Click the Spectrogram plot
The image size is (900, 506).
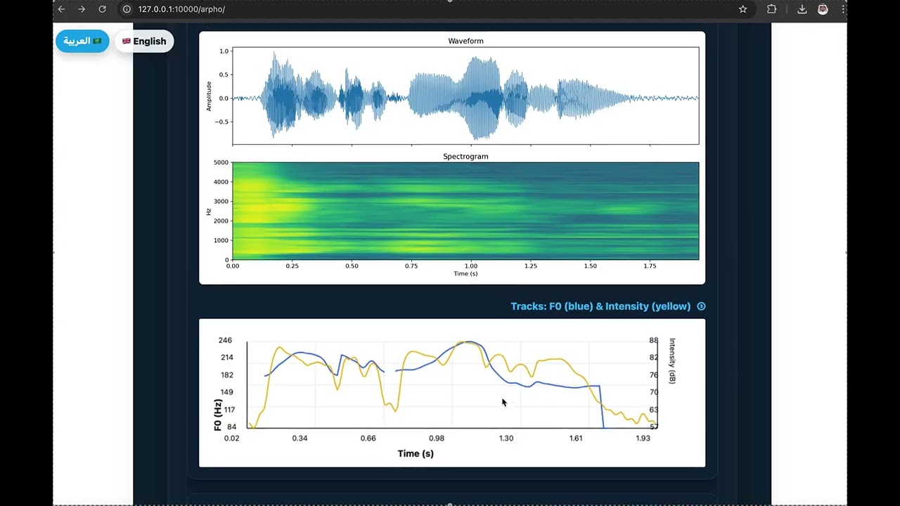point(465,211)
